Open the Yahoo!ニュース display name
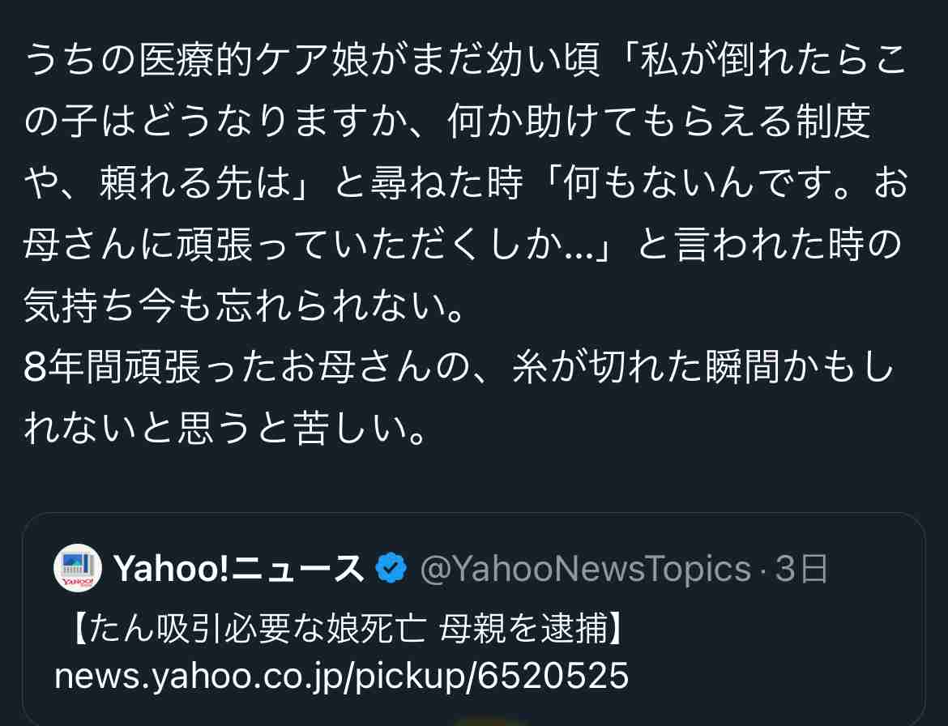The width and height of the screenshot is (948, 726). [239, 569]
